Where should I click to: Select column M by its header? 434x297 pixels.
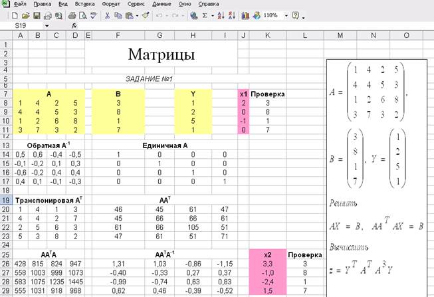point(340,35)
